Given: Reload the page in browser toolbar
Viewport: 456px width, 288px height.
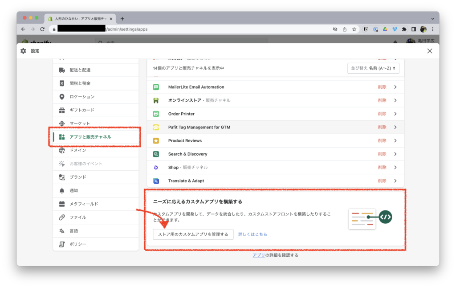Looking at the screenshot, I should 42,29.
